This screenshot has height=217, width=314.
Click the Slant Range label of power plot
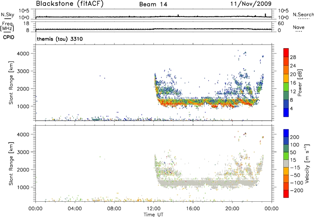(x=11, y=83)
